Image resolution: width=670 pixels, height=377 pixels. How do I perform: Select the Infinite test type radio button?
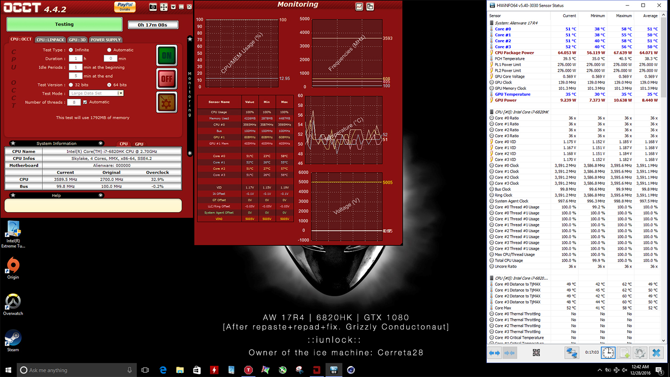[x=71, y=50]
